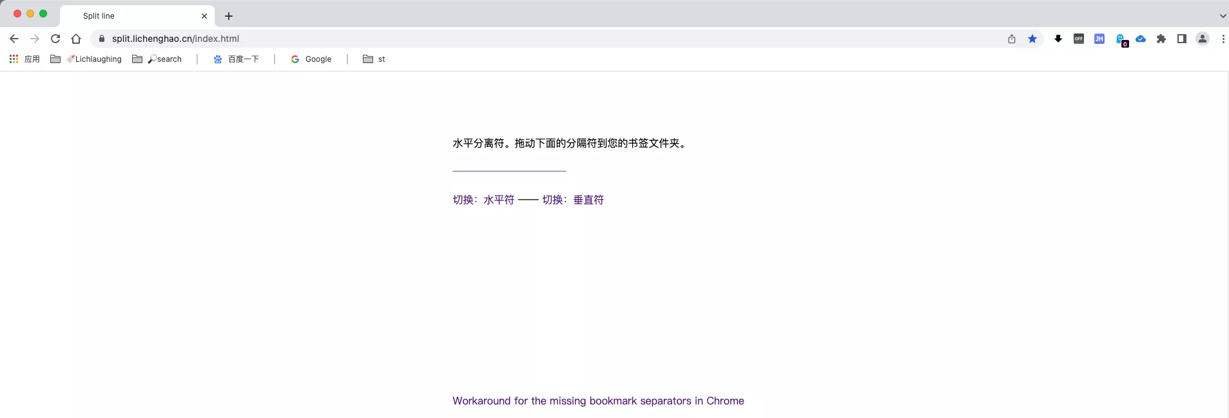
Task: Click the share page icon
Action: 1012,39
